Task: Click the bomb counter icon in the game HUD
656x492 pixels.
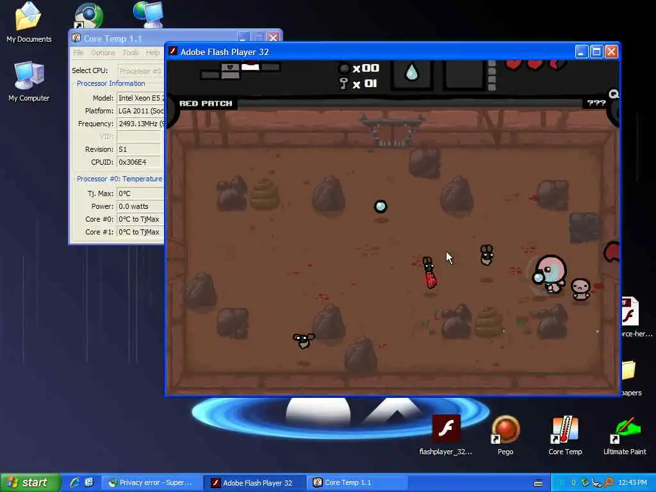Action: click(x=344, y=68)
